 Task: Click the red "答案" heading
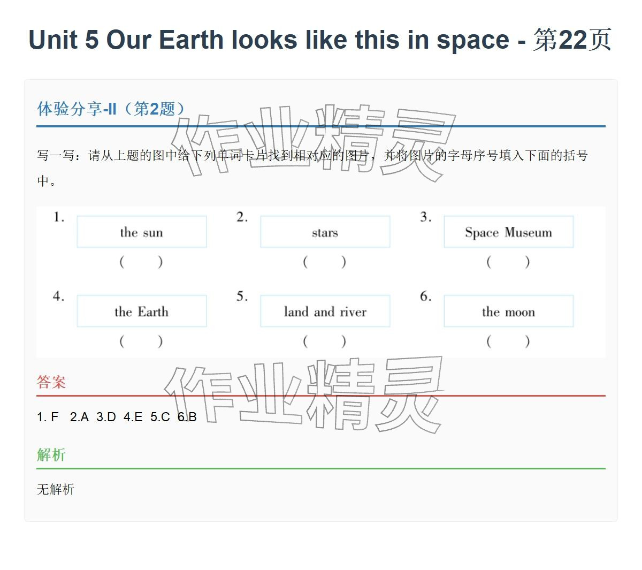(x=51, y=382)
